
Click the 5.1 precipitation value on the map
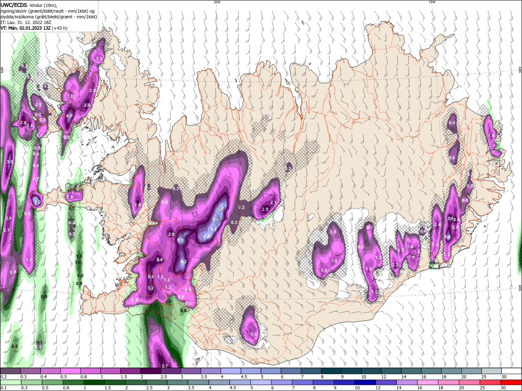click(213, 230)
